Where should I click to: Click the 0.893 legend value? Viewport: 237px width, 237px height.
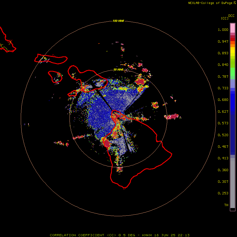(x=223, y=53)
